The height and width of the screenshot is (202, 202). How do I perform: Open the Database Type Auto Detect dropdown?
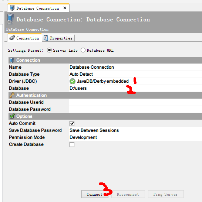coord(135,74)
